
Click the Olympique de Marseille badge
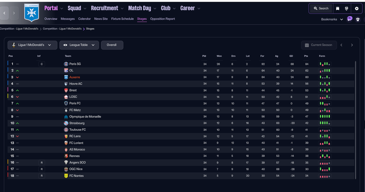click(x=66, y=117)
